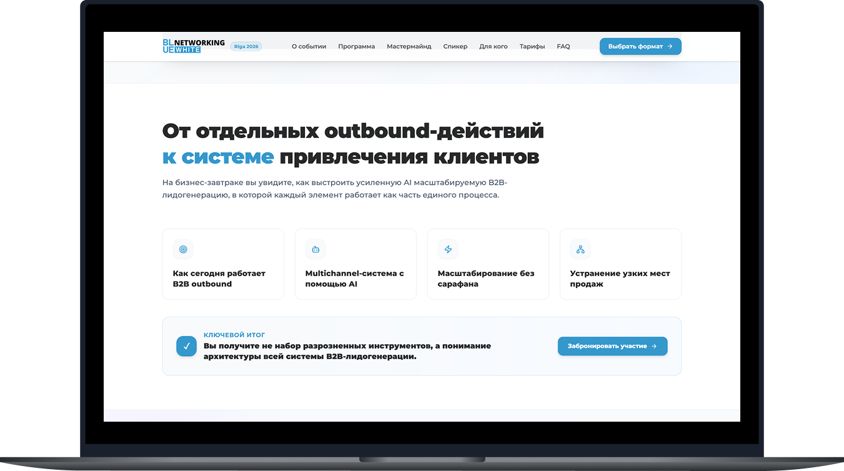Go to 'Мастермайнд' section
Image resolution: width=844 pixels, height=471 pixels.
409,46
